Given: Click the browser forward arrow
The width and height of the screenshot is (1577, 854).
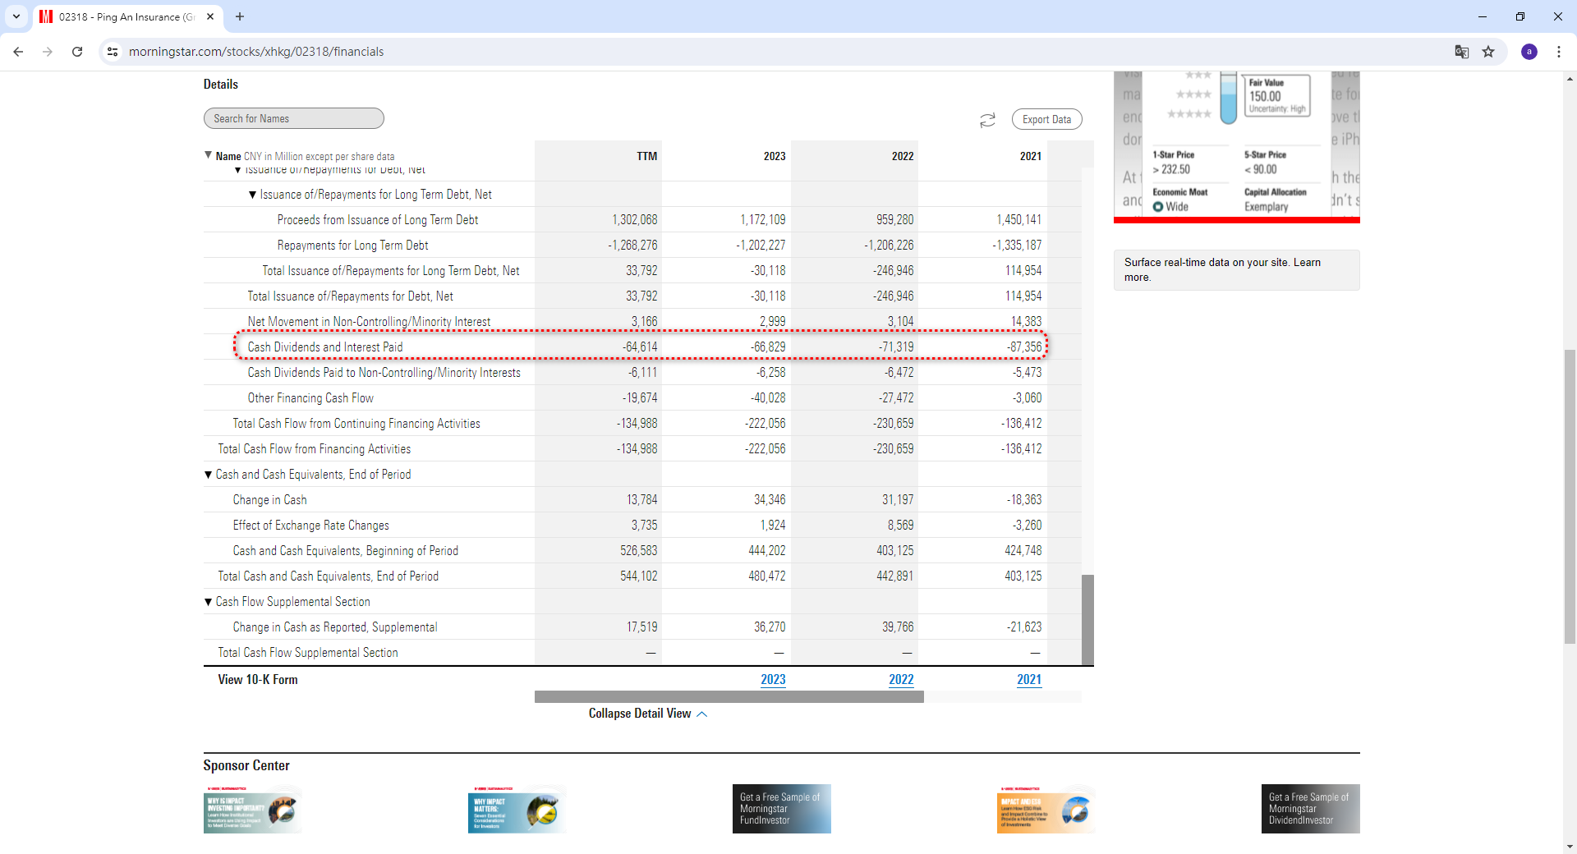Looking at the screenshot, I should pos(48,52).
